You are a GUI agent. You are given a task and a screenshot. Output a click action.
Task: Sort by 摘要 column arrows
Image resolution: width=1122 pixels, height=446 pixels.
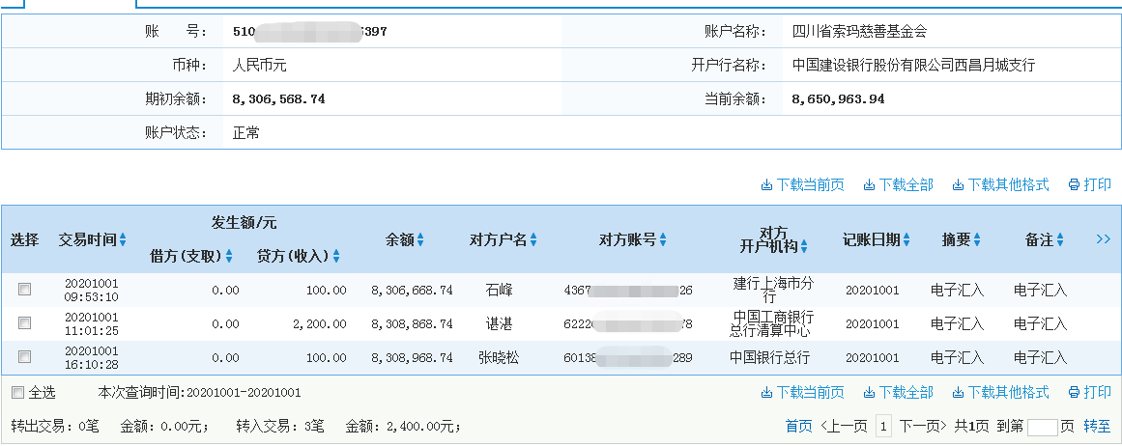pos(977,240)
